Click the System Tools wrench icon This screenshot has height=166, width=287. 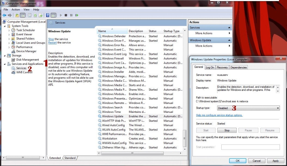pos(9,26)
